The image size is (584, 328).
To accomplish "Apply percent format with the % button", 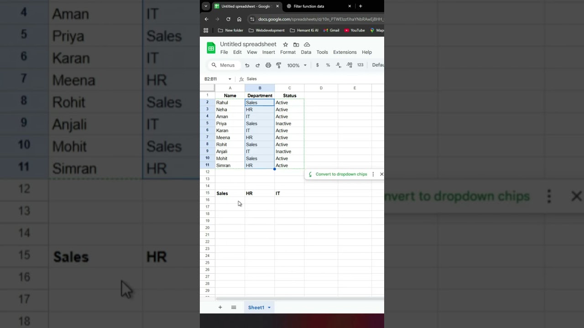I will point(328,65).
